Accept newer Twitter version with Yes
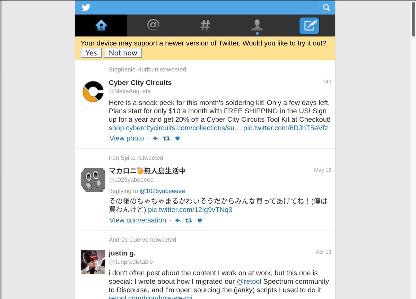 coord(91,53)
